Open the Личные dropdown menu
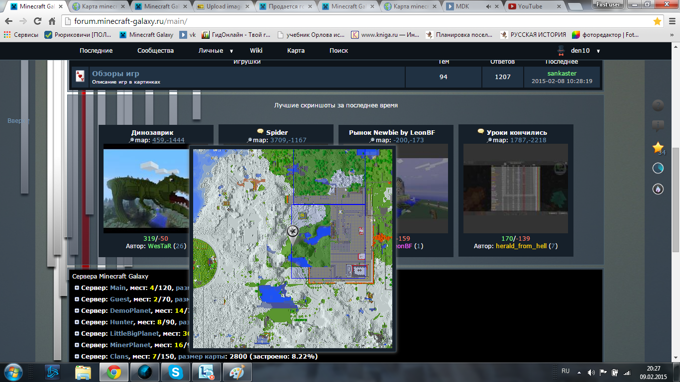 [x=231, y=51]
